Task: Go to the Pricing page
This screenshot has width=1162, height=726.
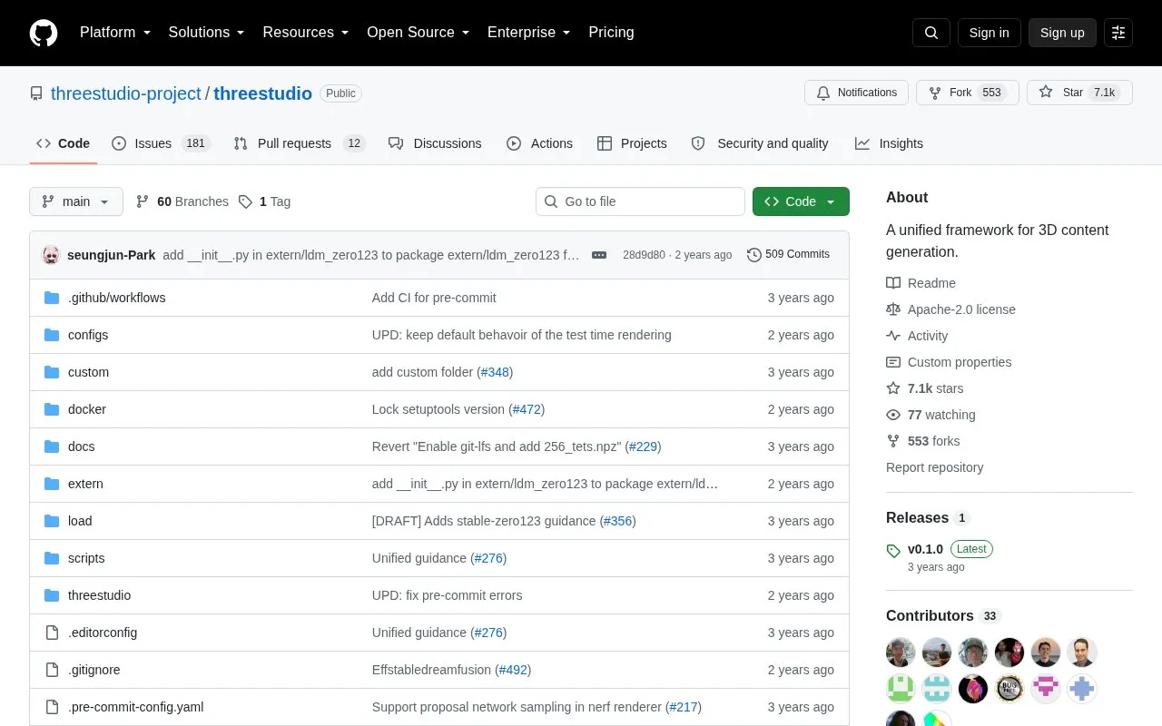Action: tap(611, 33)
